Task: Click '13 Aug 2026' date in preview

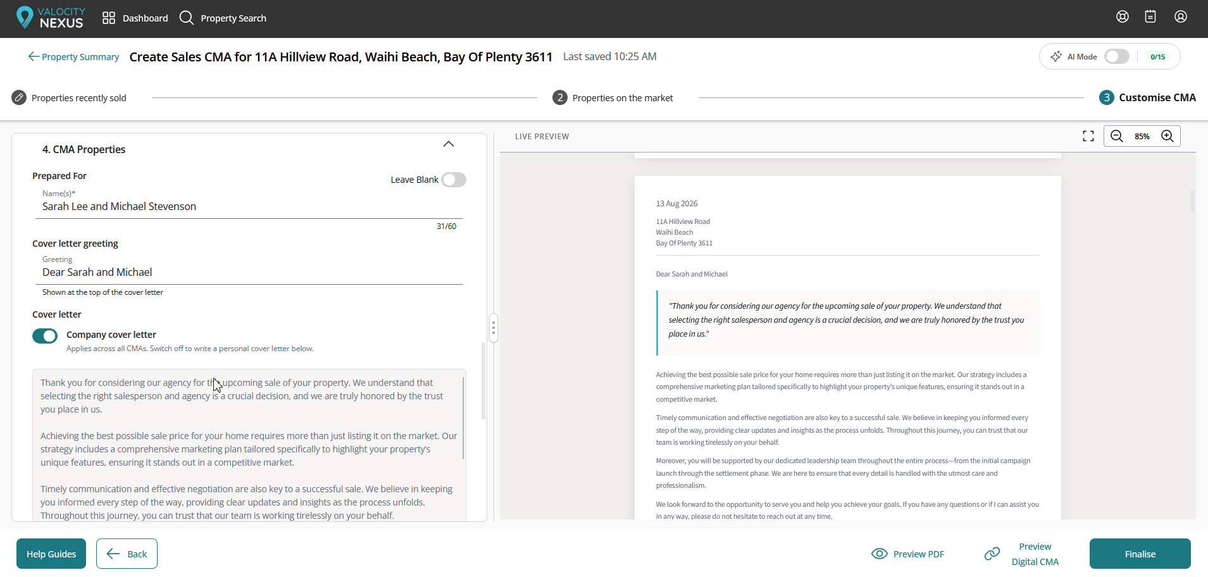Action: coord(676,204)
